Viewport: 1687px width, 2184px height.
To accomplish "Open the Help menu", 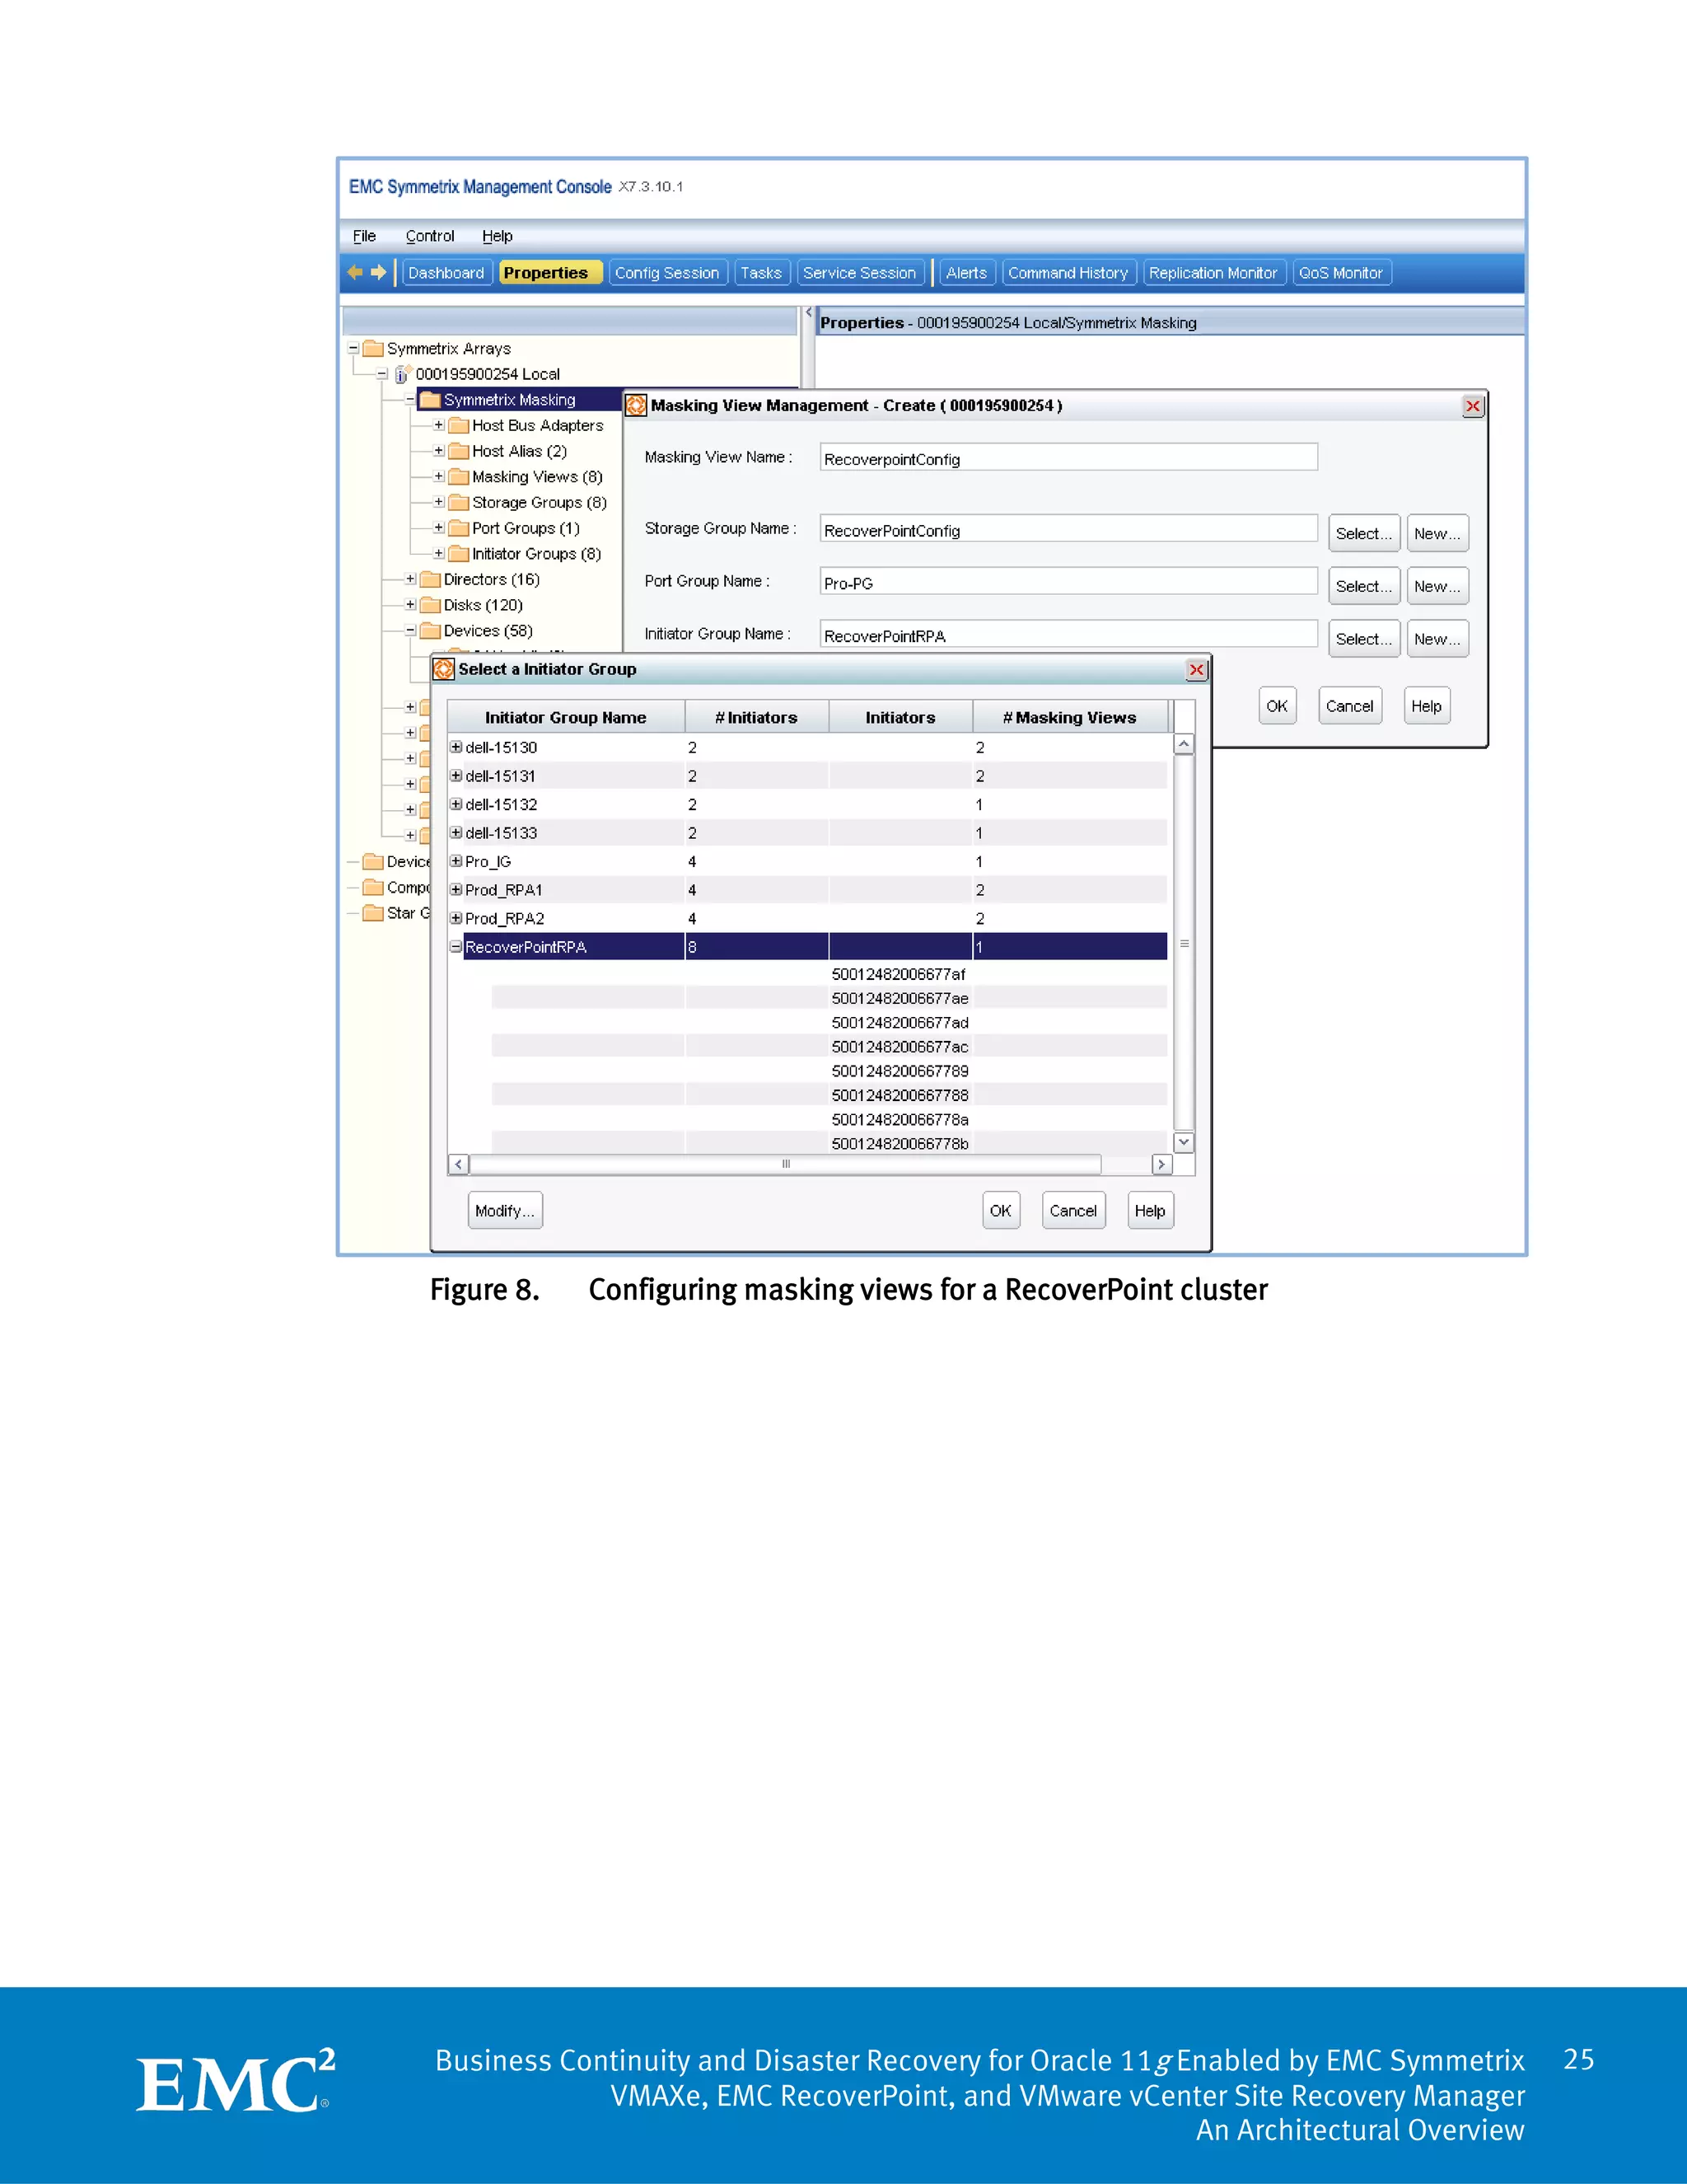I will coord(498,236).
